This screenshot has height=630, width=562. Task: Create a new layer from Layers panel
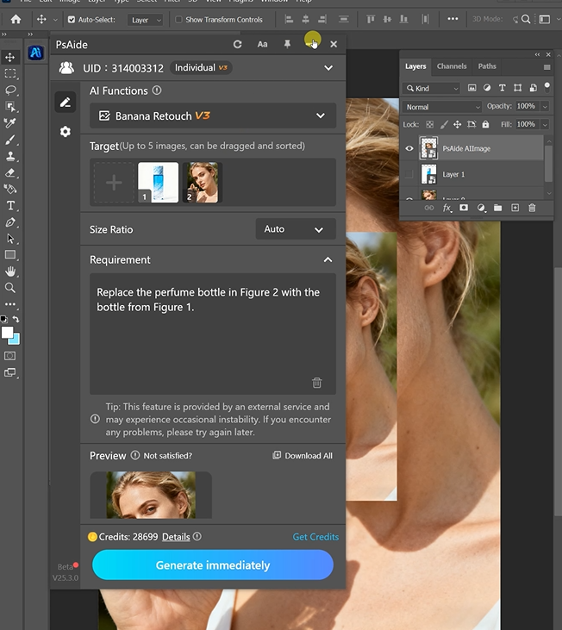515,208
